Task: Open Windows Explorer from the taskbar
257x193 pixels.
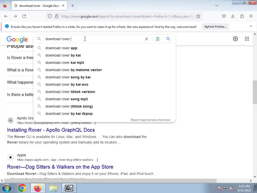Action: click(x=53, y=188)
